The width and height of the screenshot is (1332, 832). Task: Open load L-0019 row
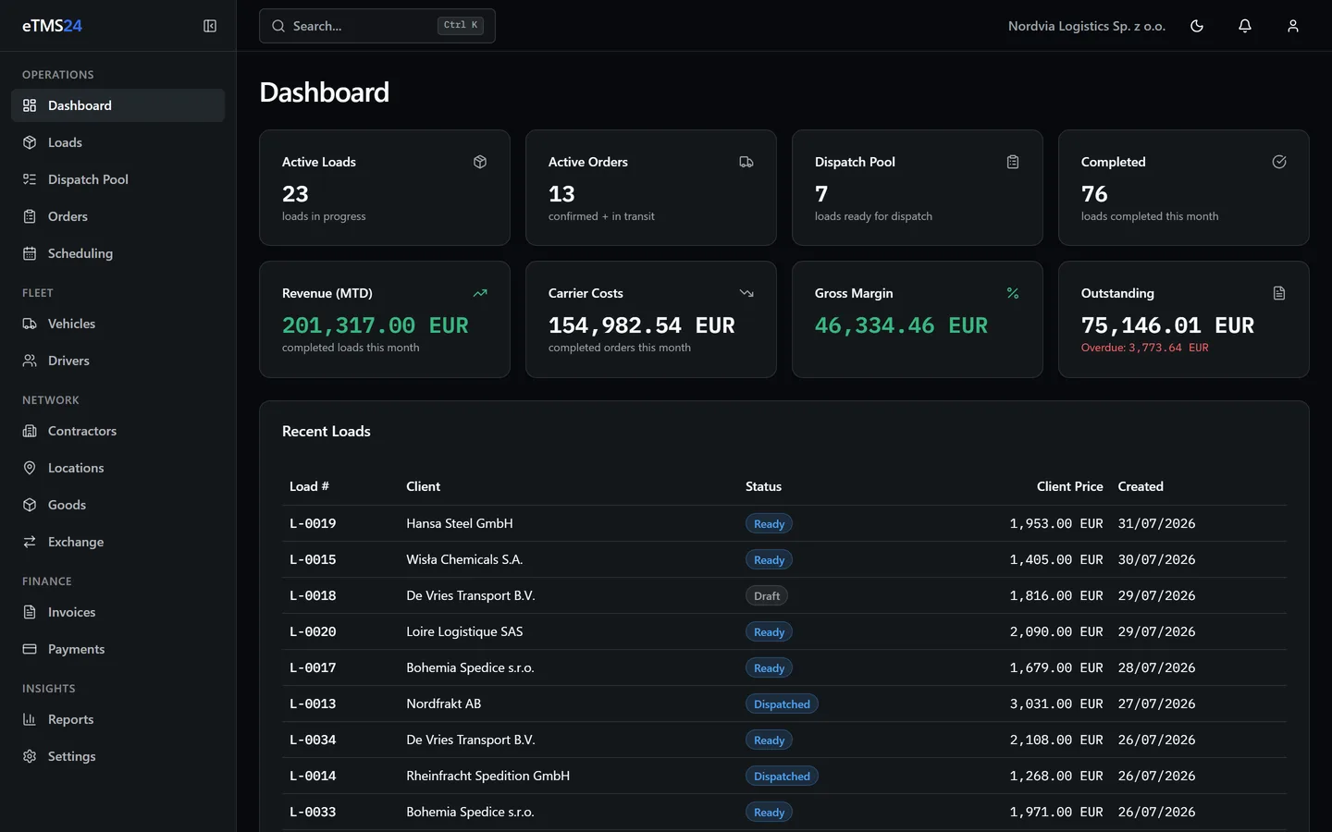pyautogui.click(x=784, y=523)
